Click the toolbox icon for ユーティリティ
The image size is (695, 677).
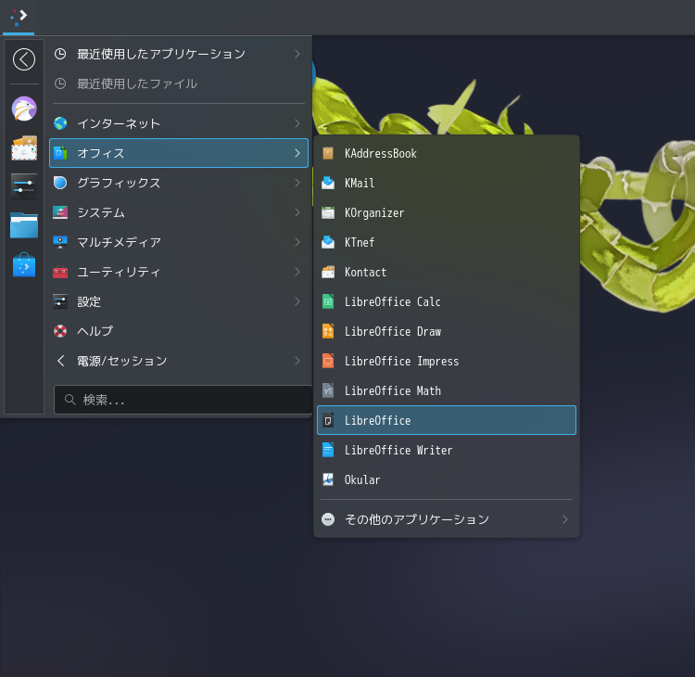(x=60, y=272)
